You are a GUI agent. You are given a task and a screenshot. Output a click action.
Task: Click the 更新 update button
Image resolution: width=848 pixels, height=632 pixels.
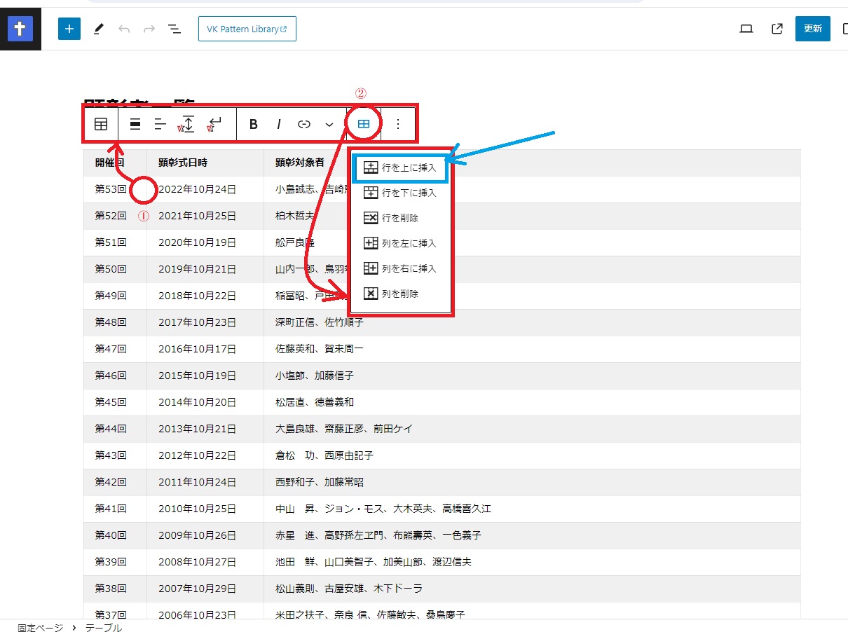tap(812, 29)
